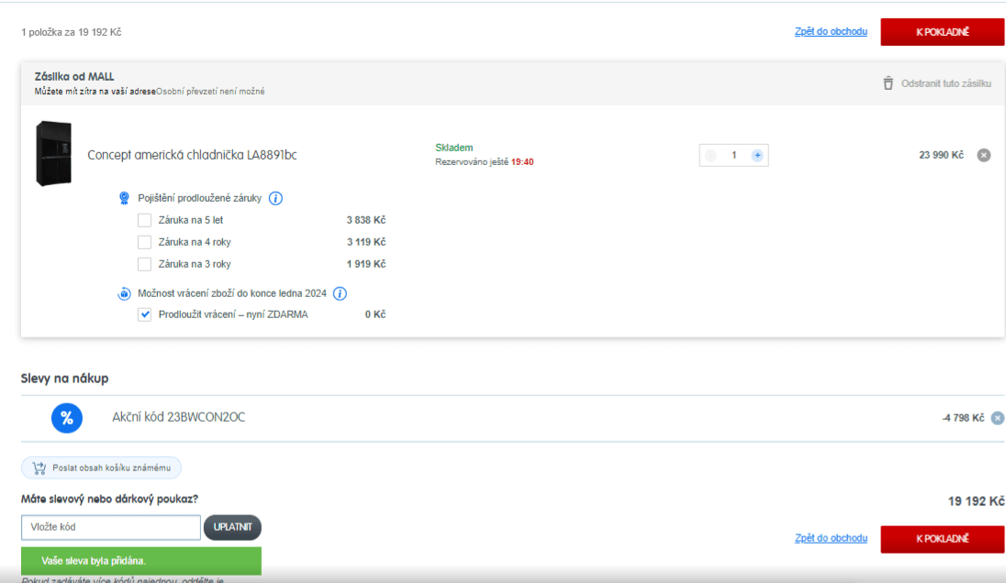This screenshot has width=1006, height=583.
Task: Click the reservation timer 19:40
Action: (x=522, y=162)
